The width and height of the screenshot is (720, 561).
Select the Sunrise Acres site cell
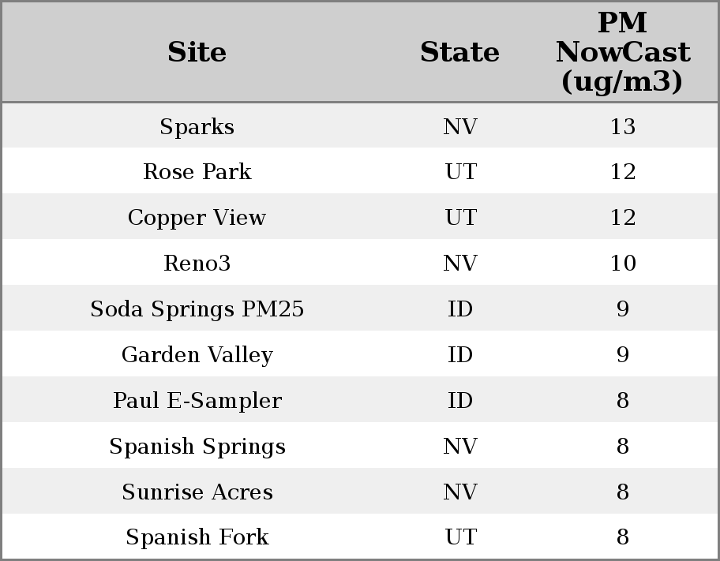pyautogui.click(x=197, y=492)
